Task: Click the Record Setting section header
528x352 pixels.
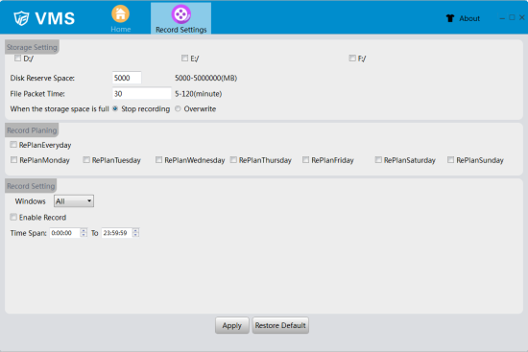Action: [x=31, y=186]
